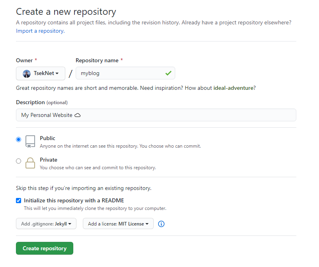Uncheck Initialize this repository with a README
The image size is (319, 267).
[19, 200]
